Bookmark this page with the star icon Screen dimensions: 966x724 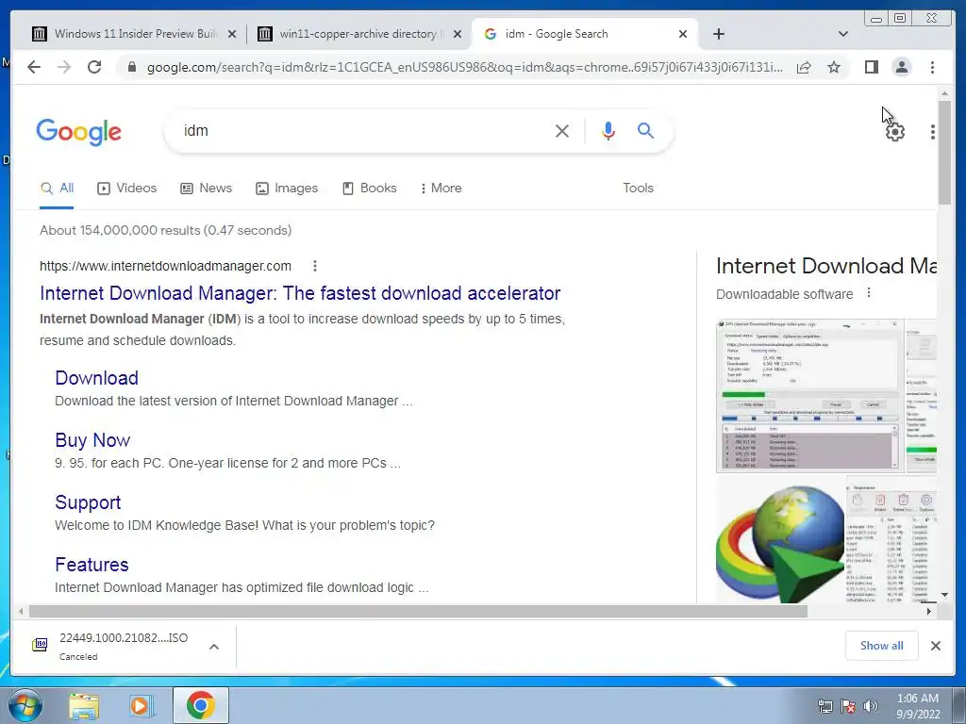click(834, 67)
